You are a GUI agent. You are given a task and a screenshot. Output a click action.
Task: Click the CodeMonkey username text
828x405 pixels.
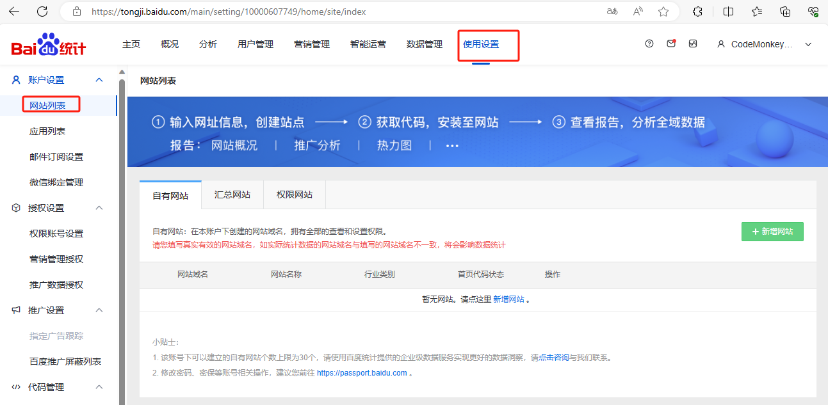tap(762, 44)
